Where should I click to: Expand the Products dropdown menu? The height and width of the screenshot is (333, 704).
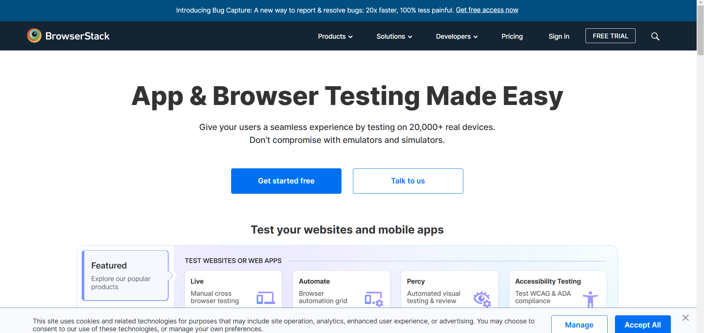coord(335,36)
